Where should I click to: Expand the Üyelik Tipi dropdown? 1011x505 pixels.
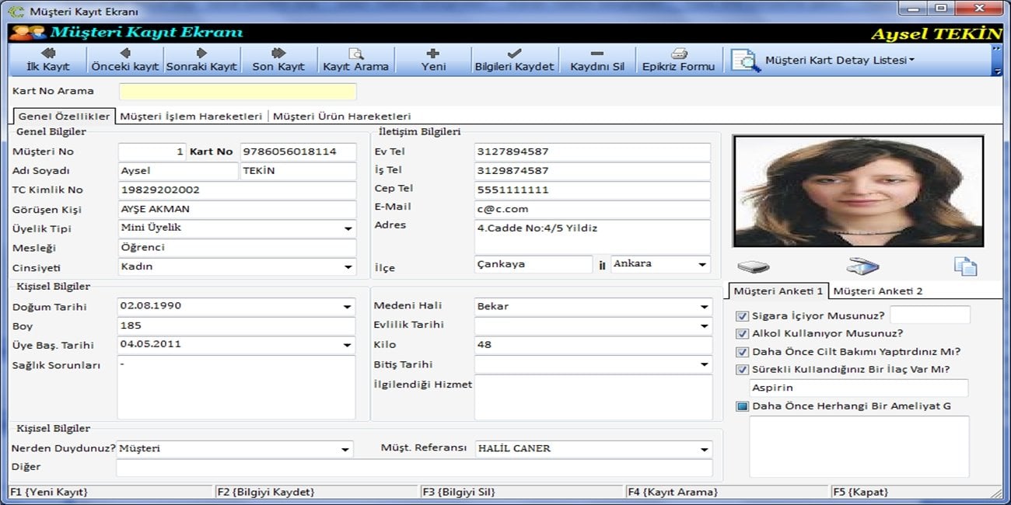(x=348, y=229)
